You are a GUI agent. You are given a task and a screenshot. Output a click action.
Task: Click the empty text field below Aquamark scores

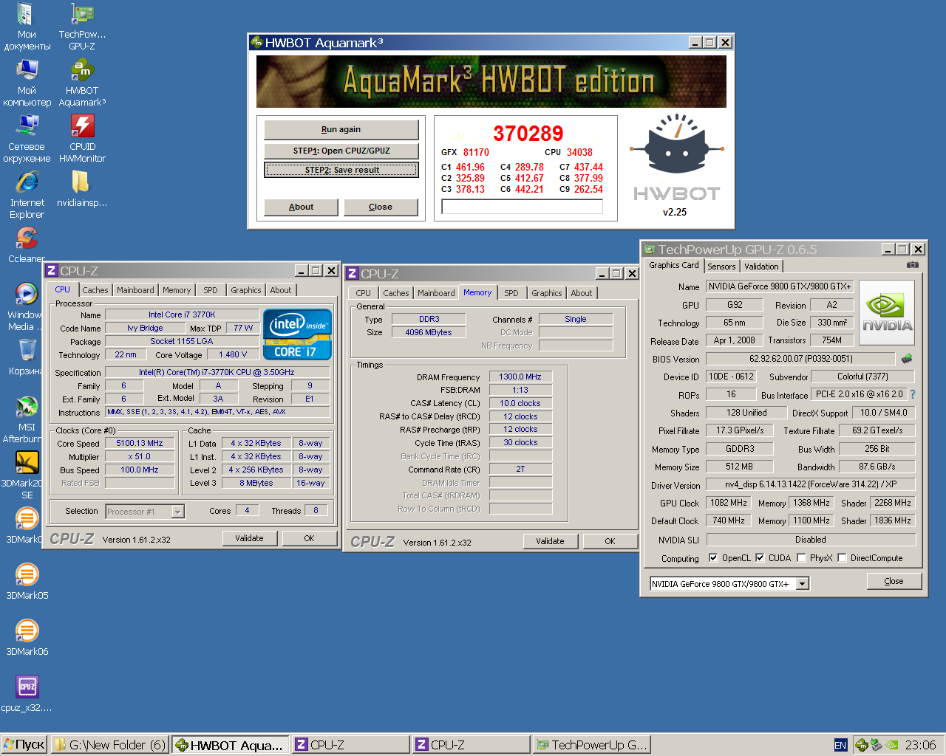pos(522,207)
